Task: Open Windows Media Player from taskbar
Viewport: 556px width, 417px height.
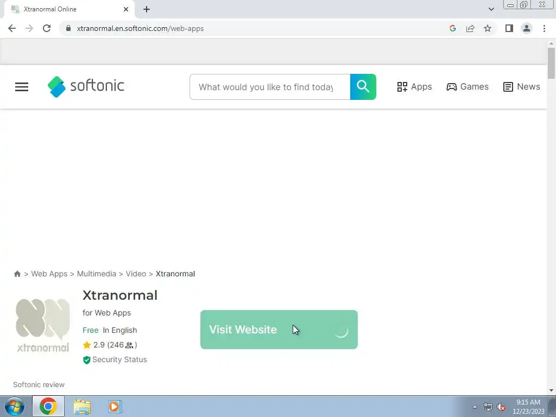Action: click(x=115, y=406)
